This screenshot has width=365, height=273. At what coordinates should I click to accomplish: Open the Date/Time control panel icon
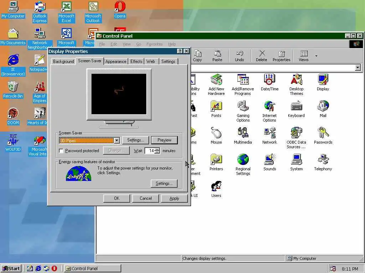[x=269, y=82]
